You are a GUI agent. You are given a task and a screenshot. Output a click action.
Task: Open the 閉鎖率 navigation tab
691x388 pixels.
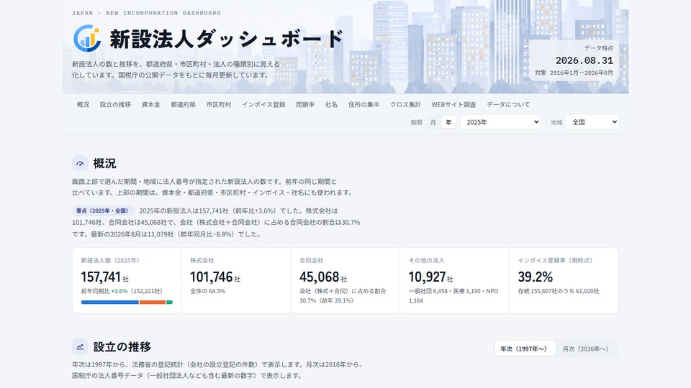click(x=305, y=105)
